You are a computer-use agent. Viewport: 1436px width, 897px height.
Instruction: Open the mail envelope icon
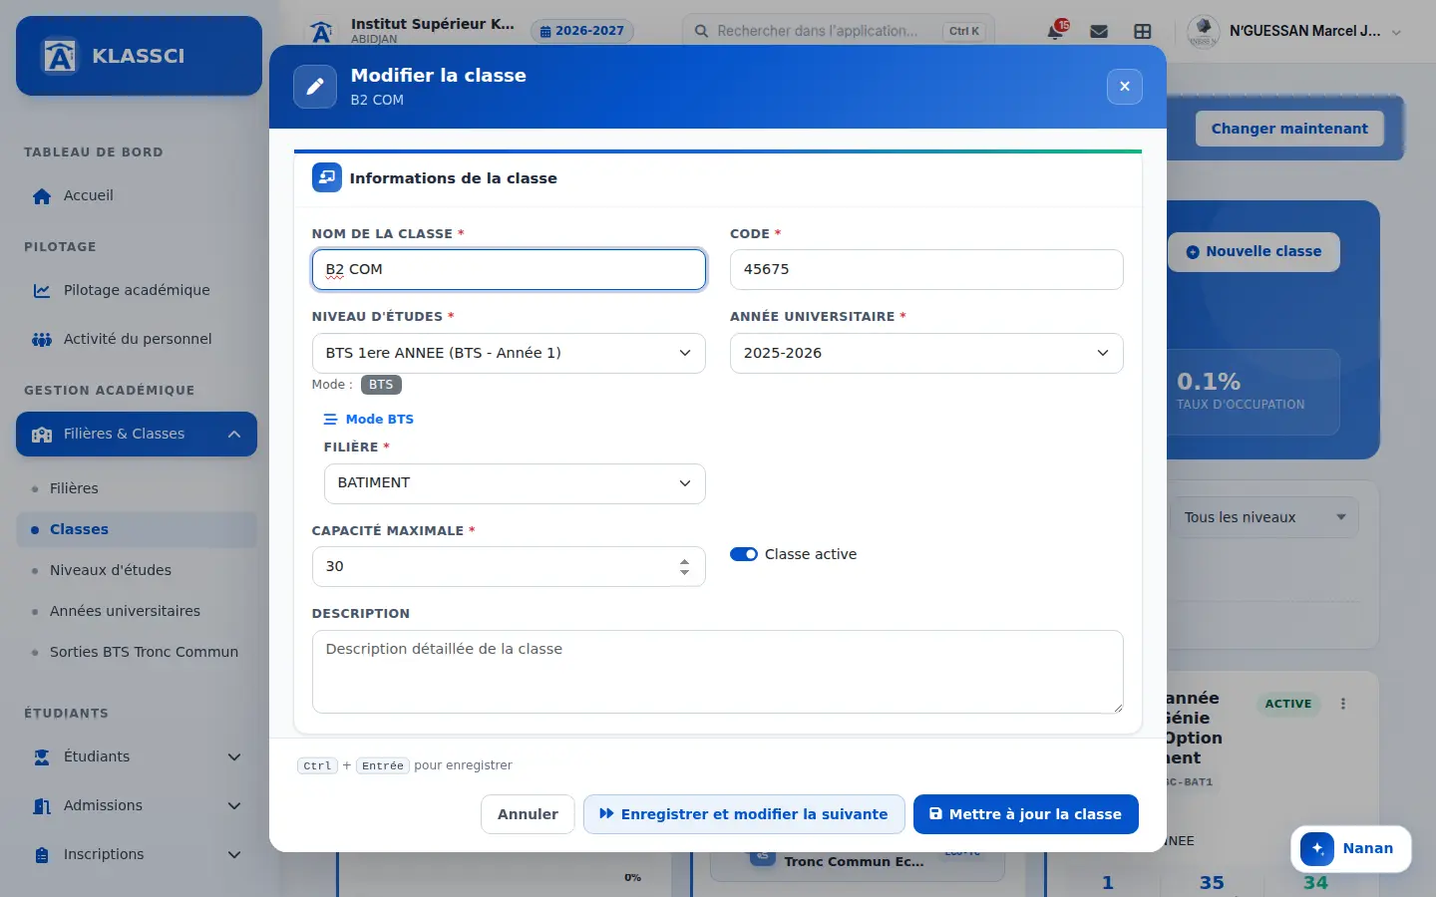1099,31
